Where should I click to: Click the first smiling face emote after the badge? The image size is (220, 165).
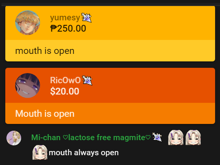point(176,137)
